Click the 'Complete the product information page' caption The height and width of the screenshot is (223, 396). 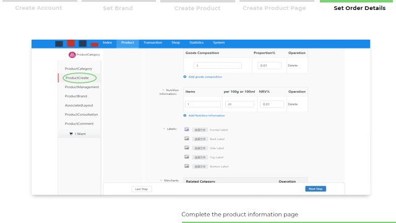tap(240, 214)
